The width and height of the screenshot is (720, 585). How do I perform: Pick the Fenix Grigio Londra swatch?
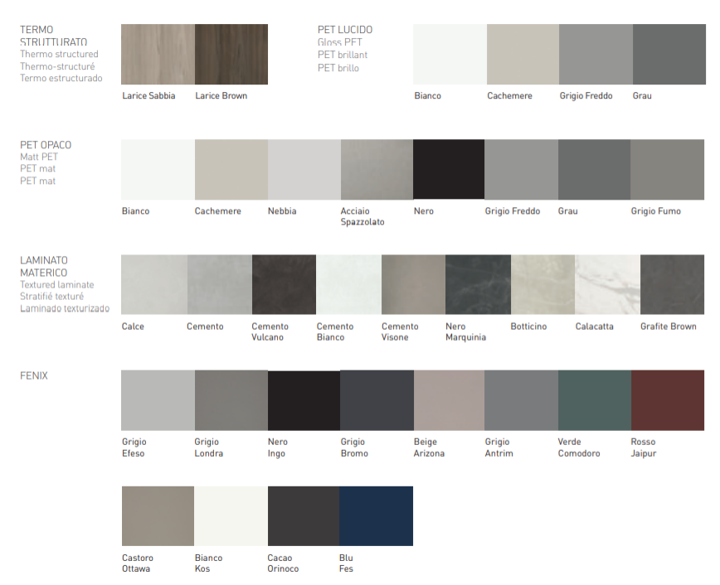coord(231,400)
